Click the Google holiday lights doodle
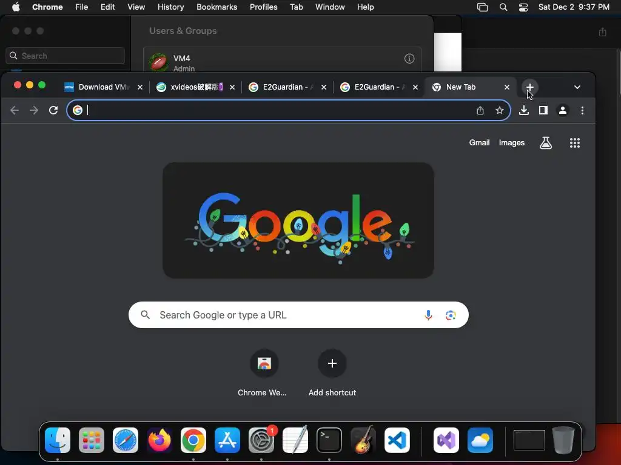621x465 pixels. tap(298, 220)
